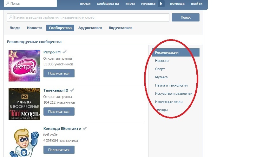
Task: Select Музыка category in sidebar
Action: point(161,77)
